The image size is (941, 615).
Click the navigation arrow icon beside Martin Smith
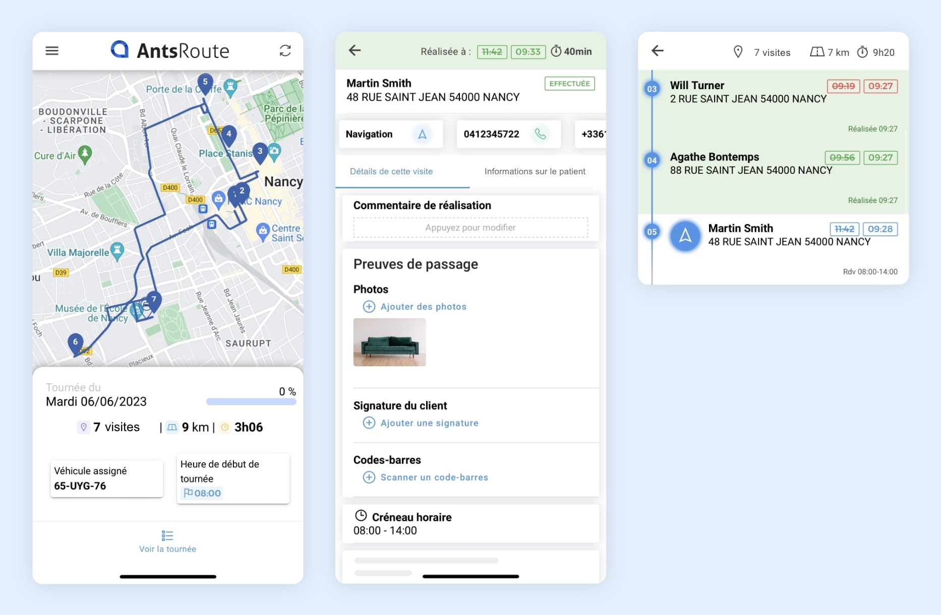click(685, 236)
